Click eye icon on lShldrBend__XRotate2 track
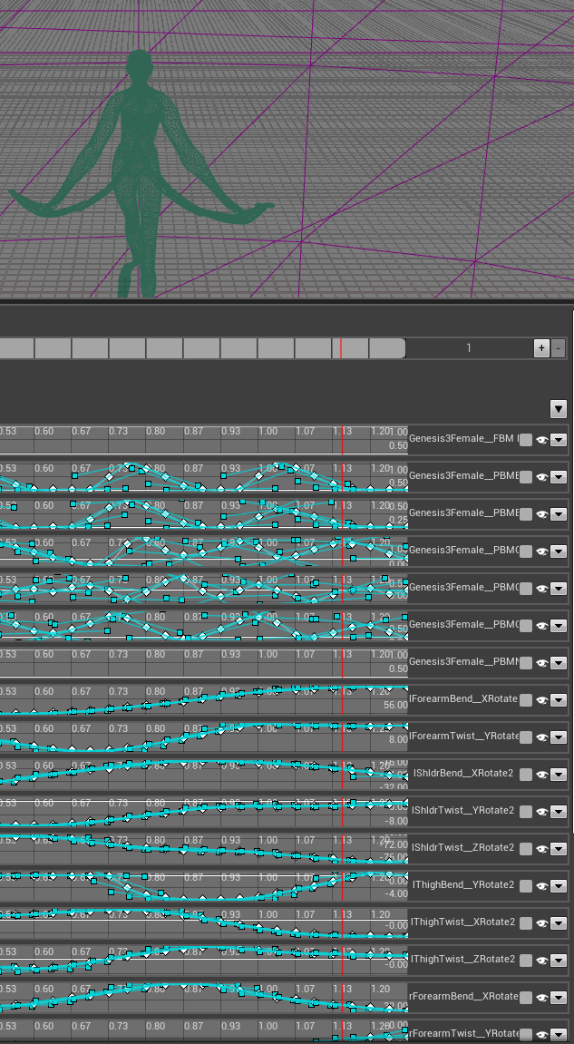 click(542, 775)
